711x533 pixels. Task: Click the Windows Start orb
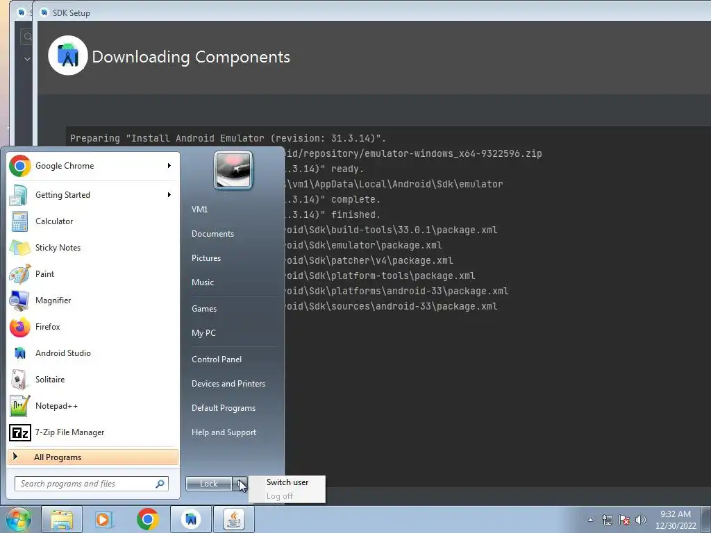tap(18, 519)
